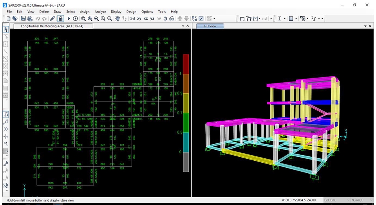Screen dimensions: 376x205
Task: Open the Define menu
Action: (x=44, y=11)
